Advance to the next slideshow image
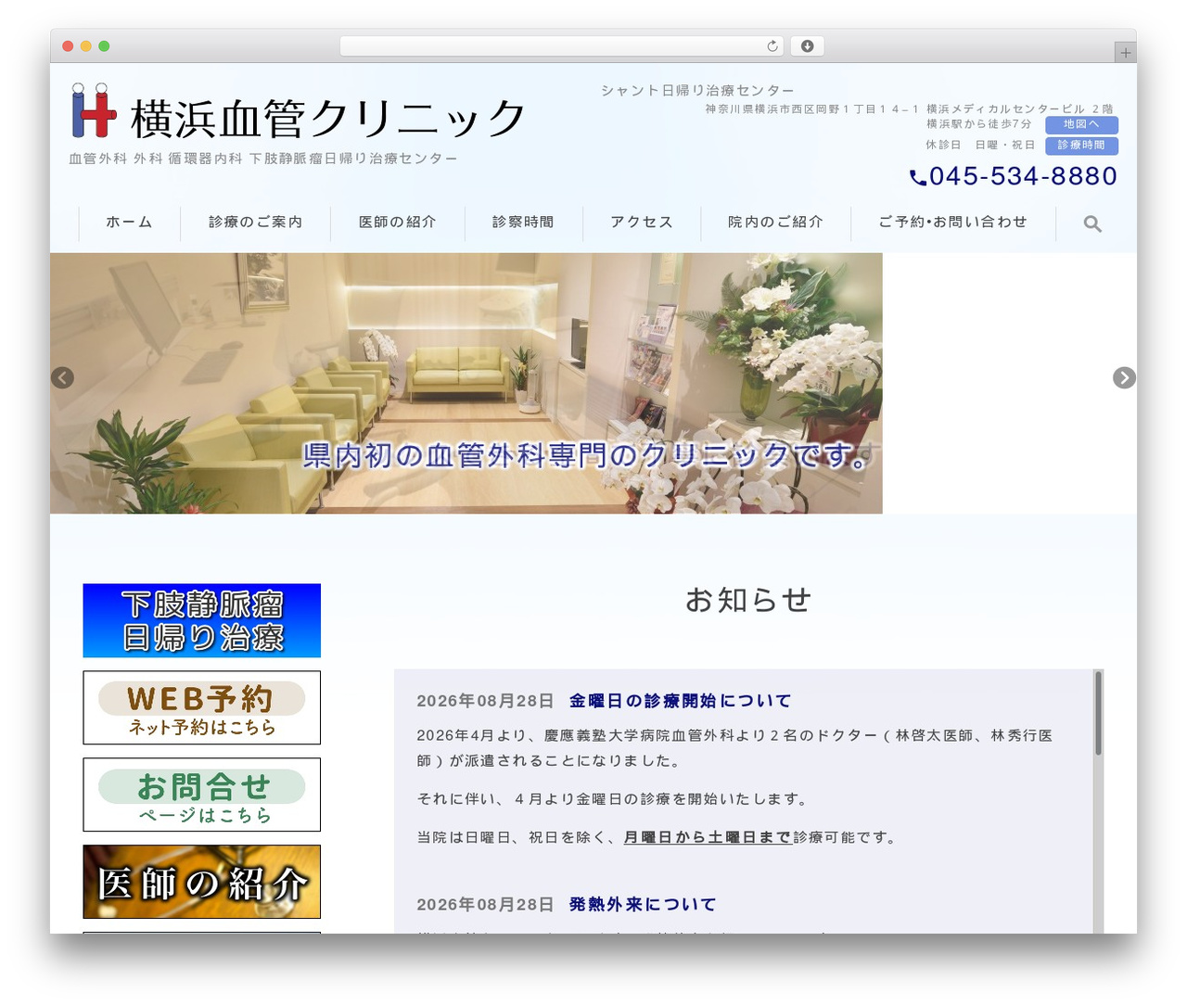This screenshot has width=1187, height=1005. click(1124, 377)
